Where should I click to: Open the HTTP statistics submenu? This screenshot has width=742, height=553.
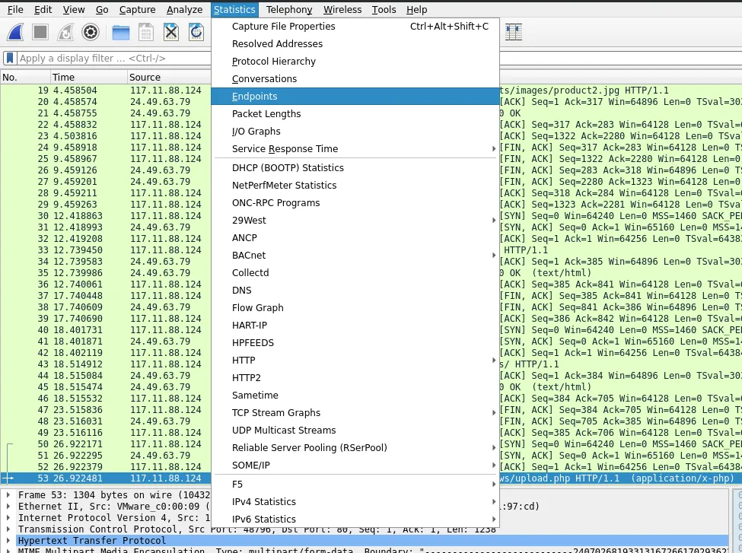(x=355, y=361)
